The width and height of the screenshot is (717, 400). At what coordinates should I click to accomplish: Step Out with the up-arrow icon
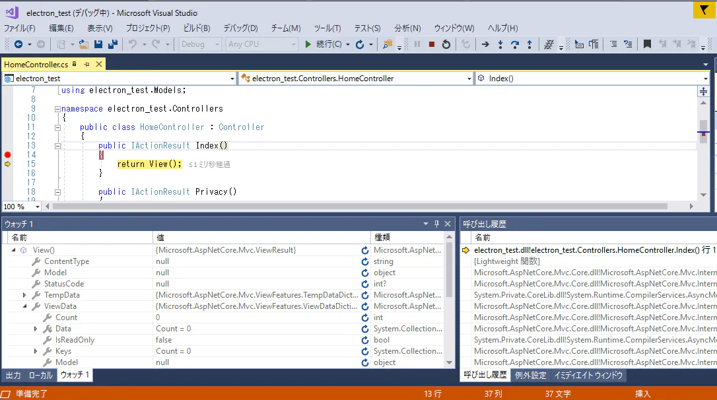(529, 44)
